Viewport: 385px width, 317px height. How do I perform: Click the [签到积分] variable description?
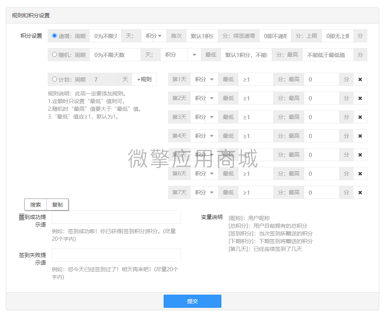[271, 234]
